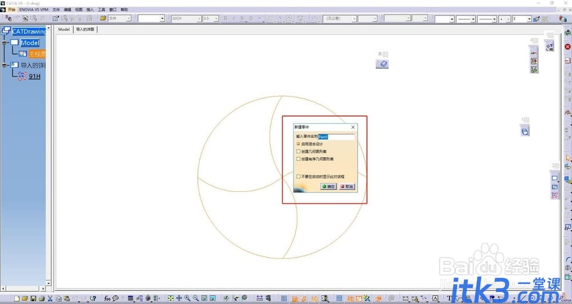Viewport: 572px width, 304px height.
Task: Click the Zoom Out magnifier icon
Action: click(x=196, y=298)
